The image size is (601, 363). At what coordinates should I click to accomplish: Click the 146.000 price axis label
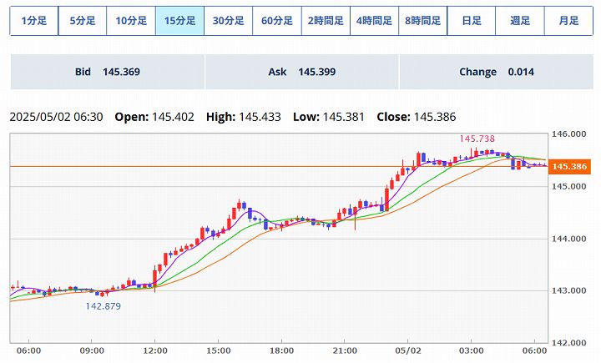568,134
